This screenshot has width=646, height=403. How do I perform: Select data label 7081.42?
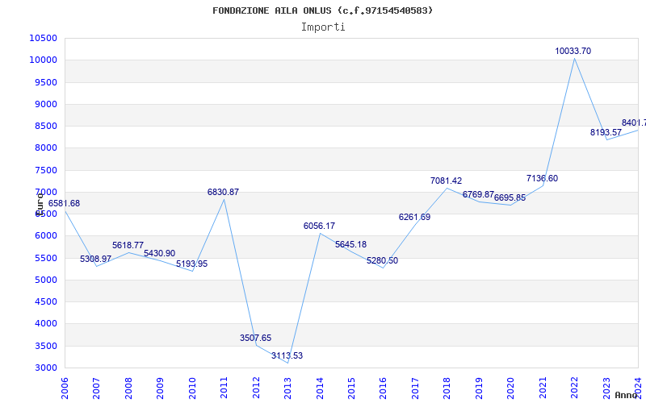(x=447, y=181)
